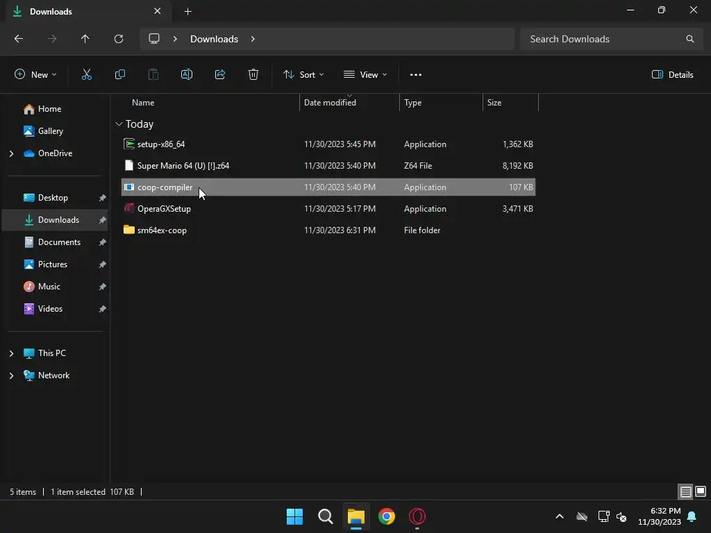
Task: Open the View dropdown menu
Action: click(x=365, y=75)
